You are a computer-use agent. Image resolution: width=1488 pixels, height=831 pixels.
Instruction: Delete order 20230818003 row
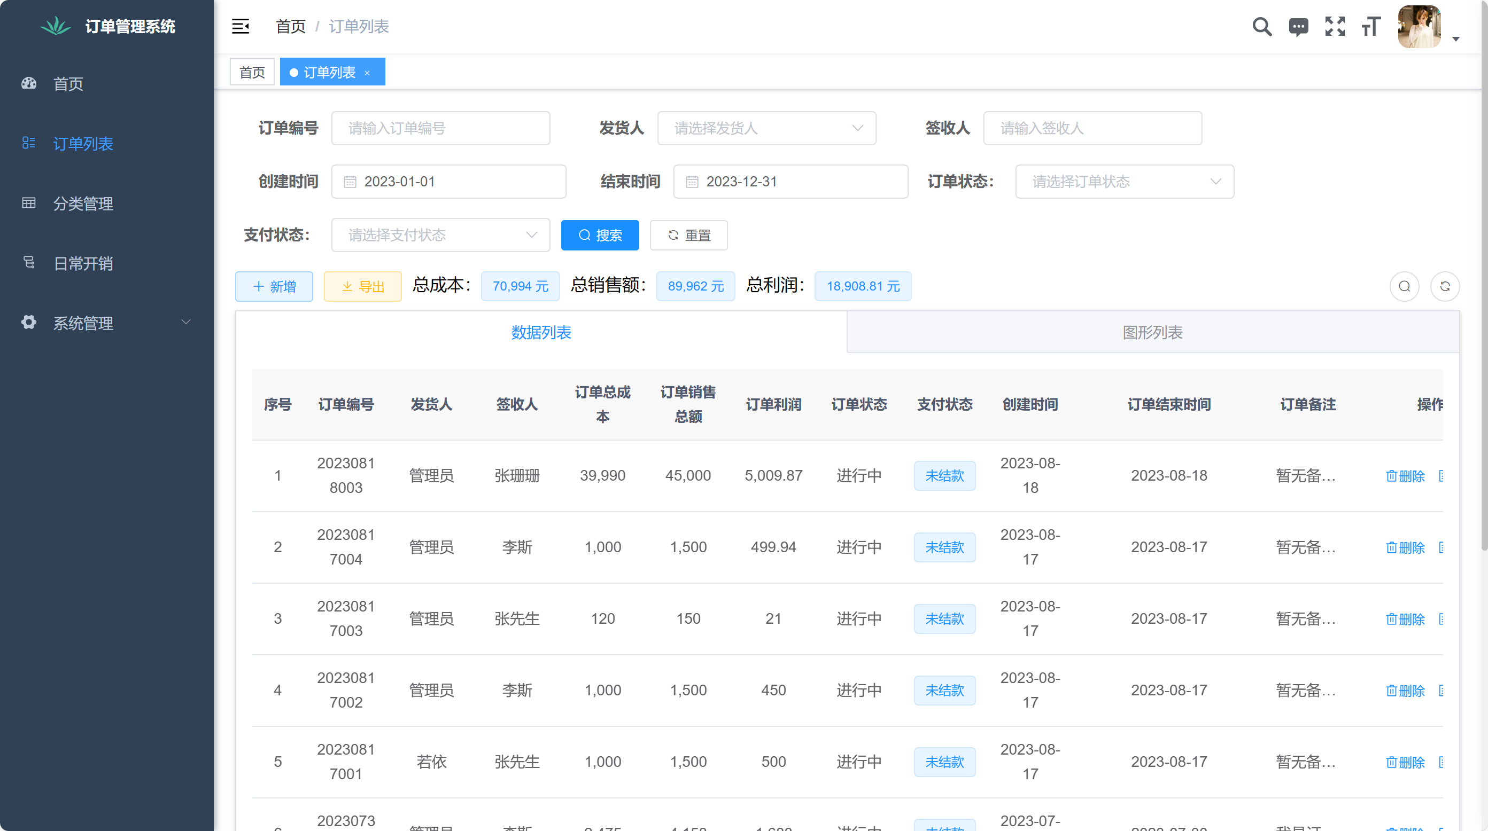(1405, 476)
